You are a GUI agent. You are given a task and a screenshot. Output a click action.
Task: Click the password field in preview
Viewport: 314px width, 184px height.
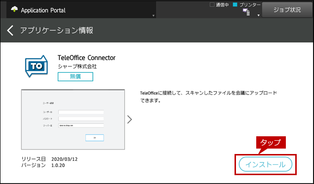81,119
